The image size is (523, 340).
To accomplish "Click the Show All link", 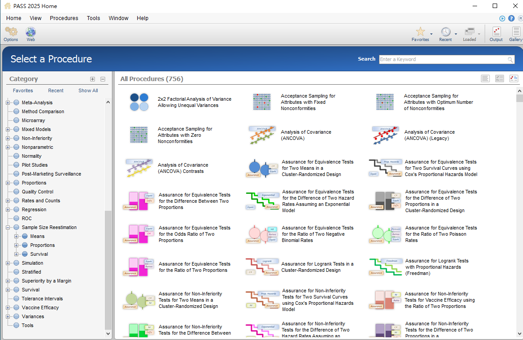I will click(x=88, y=90).
